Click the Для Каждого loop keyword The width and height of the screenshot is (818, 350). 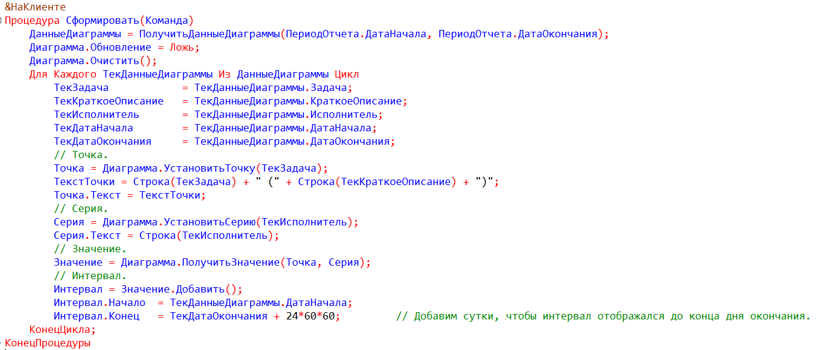coord(62,74)
